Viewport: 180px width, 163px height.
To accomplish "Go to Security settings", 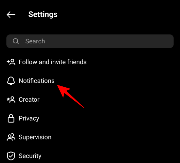I will (90, 156).
